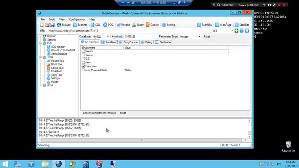The width and height of the screenshot is (299, 168).
Task: Open the File menu
Action: coord(43,19)
